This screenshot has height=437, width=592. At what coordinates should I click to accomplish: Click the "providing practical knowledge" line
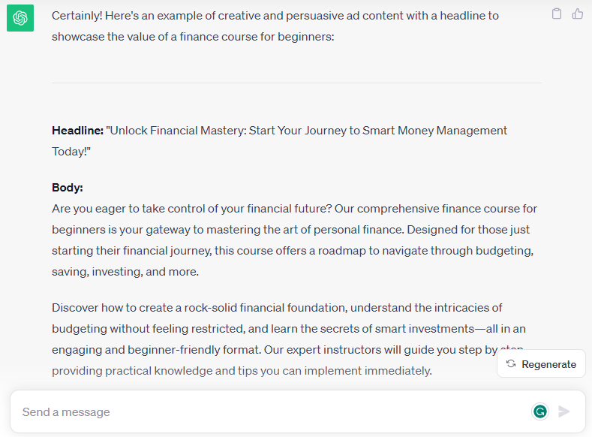click(242, 371)
